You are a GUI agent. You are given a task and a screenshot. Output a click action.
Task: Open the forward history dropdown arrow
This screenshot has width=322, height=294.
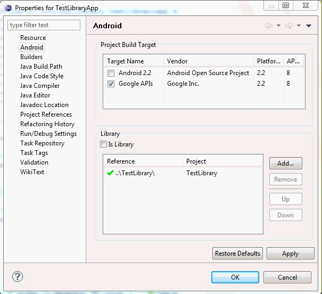pyautogui.click(x=299, y=26)
